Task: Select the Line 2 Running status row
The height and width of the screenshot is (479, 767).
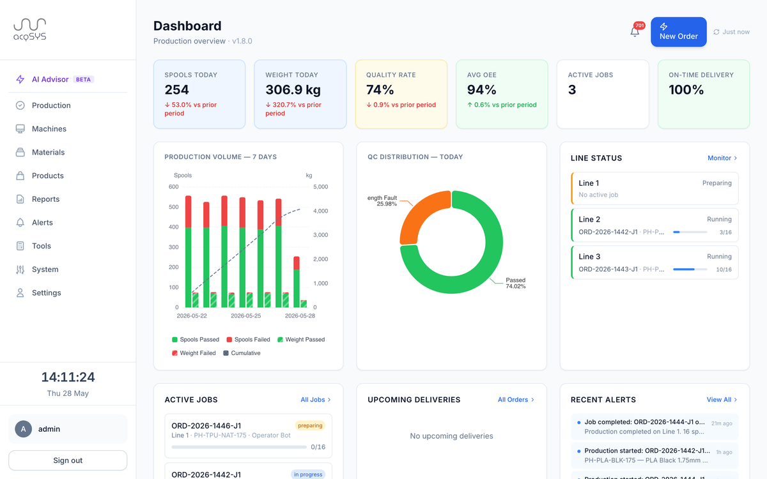Action: click(655, 225)
